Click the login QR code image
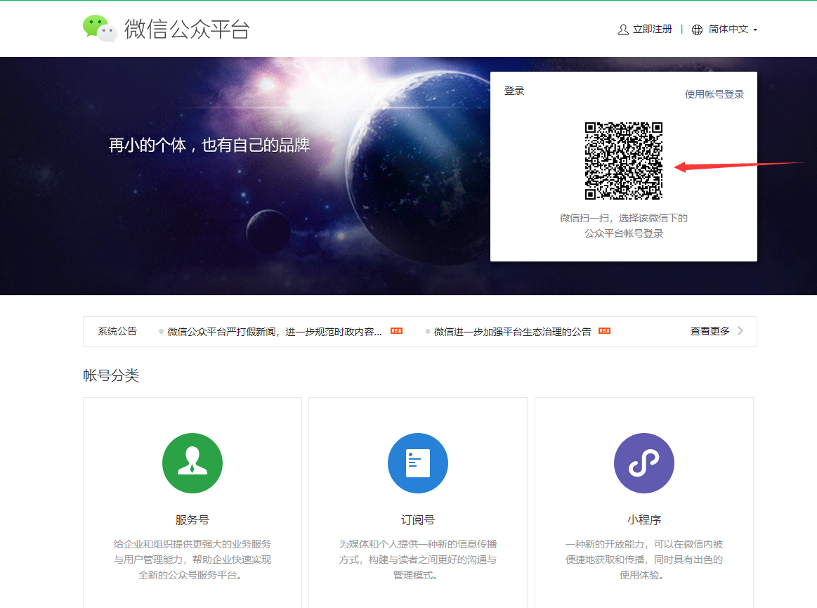 coord(623,160)
